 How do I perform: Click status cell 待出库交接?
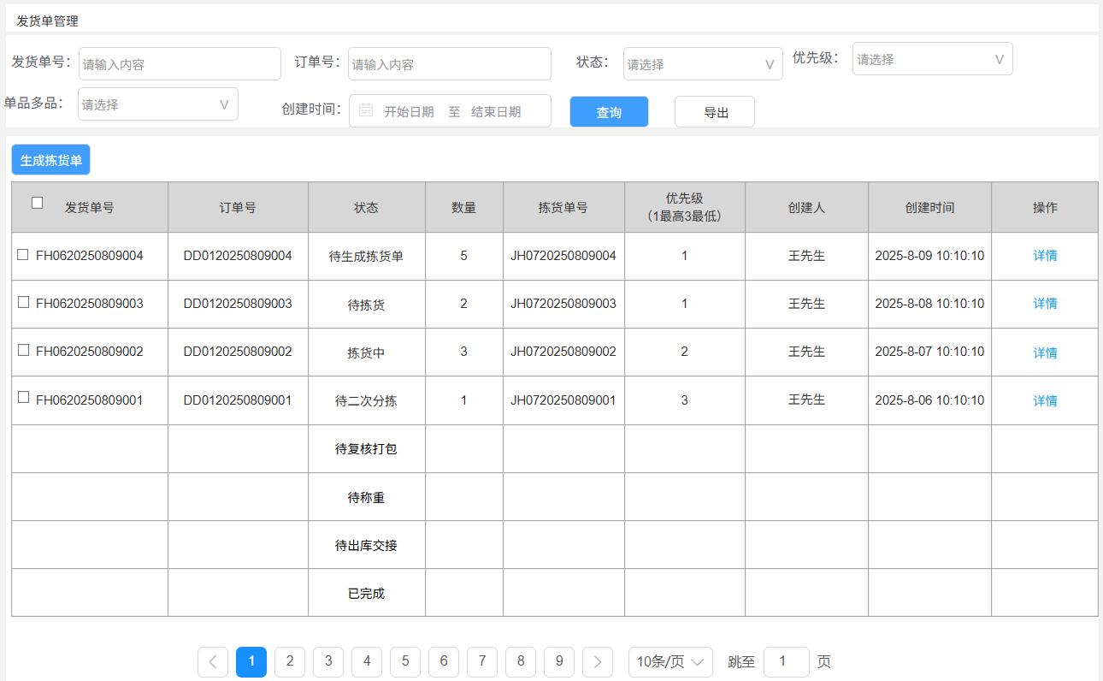[366, 545]
